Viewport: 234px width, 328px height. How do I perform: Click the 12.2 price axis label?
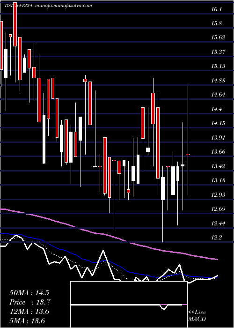[x=216, y=238]
